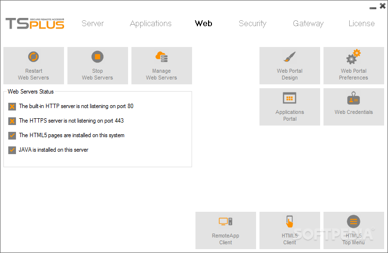This screenshot has width=388, height=253.
Task: Switch to the Server tab
Action: (x=93, y=23)
